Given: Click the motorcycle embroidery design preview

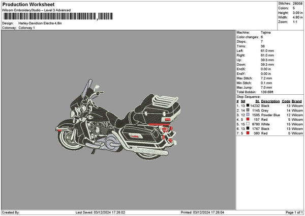Looking at the screenshot, I should click(118, 120).
